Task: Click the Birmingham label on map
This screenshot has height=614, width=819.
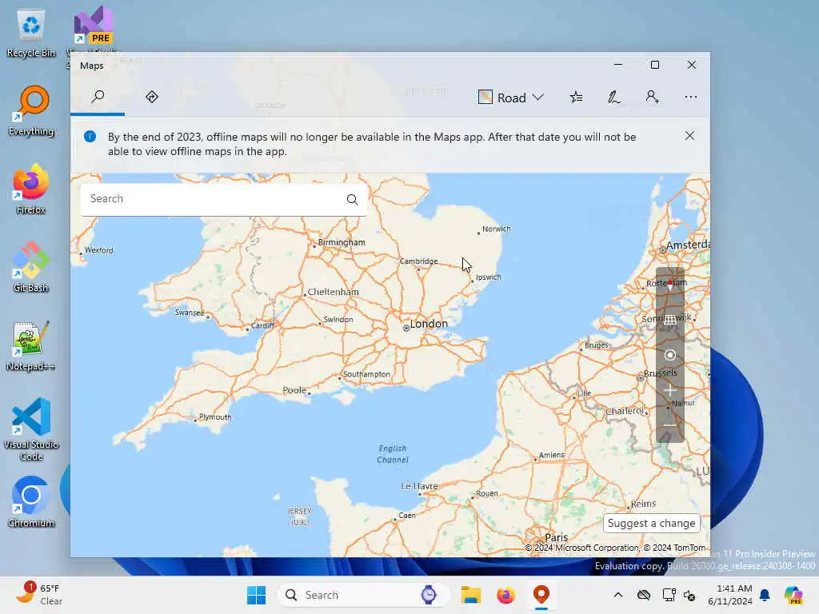Action: click(342, 242)
